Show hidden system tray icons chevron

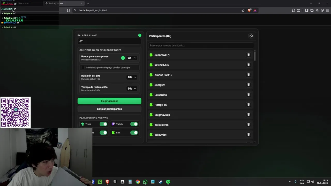(x=290, y=182)
